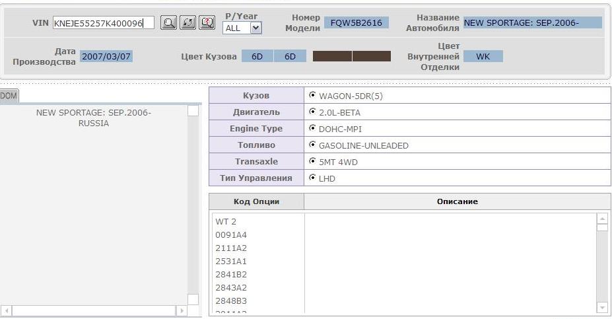
Task: Choose the GASOLINE-UNLEADED fuel radio button
Action: (x=312, y=145)
